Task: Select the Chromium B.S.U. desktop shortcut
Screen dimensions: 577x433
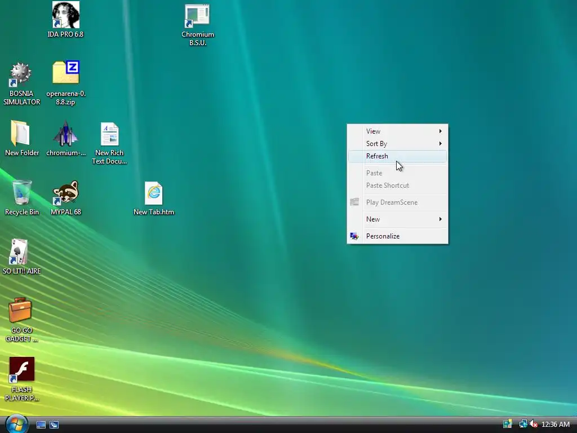Action: point(198,25)
